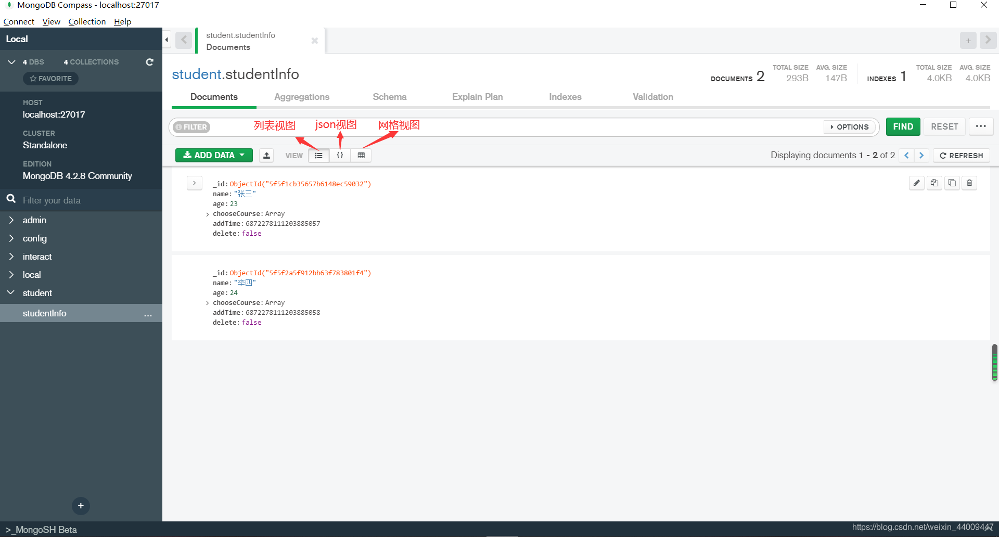Open the Connect menu
The height and width of the screenshot is (537, 999).
19,21
